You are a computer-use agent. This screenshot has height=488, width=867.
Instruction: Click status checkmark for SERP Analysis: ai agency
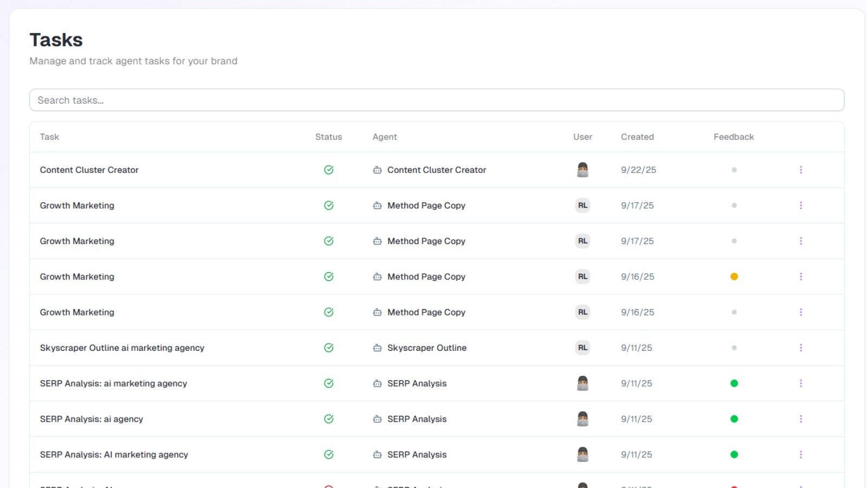click(x=328, y=419)
